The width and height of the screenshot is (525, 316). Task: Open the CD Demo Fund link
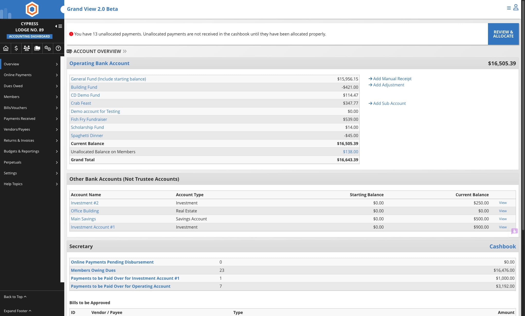(85, 95)
